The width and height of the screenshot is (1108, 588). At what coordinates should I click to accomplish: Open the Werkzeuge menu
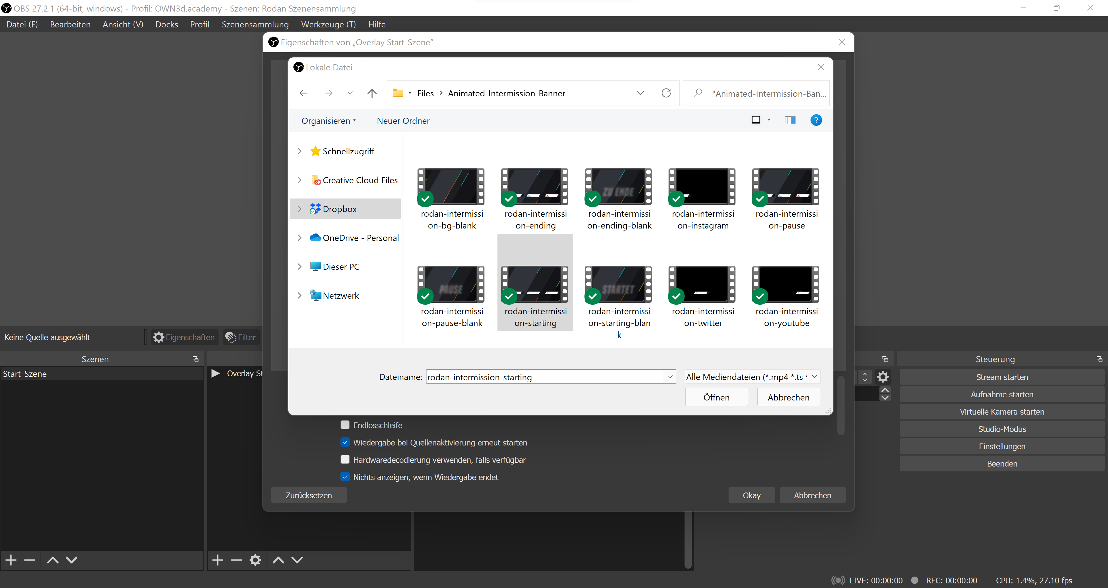[328, 25]
